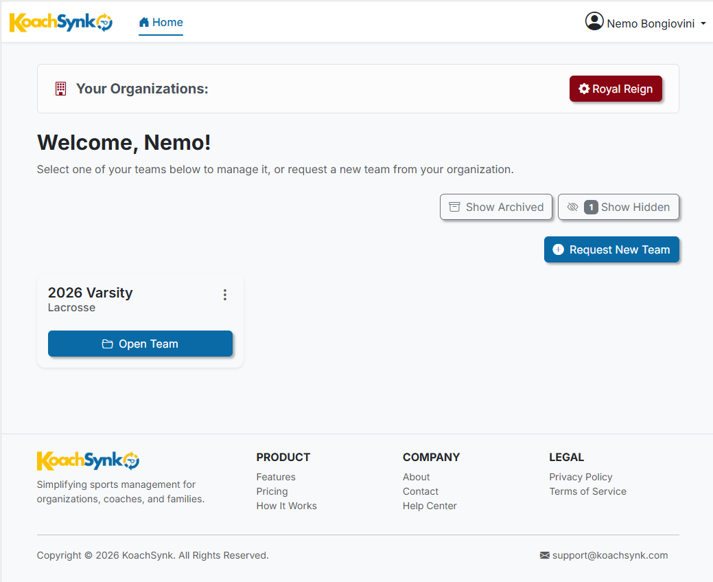
Task: Click the badge showing 1 hidden team
Action: click(591, 207)
